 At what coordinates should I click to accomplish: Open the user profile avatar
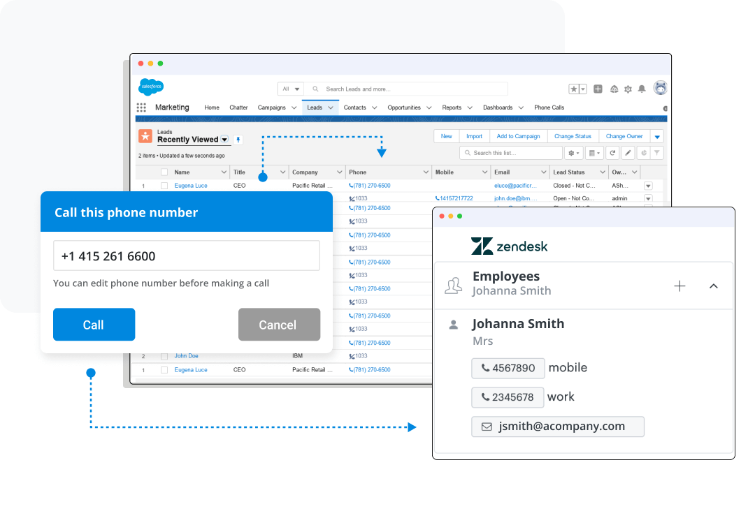pos(660,88)
